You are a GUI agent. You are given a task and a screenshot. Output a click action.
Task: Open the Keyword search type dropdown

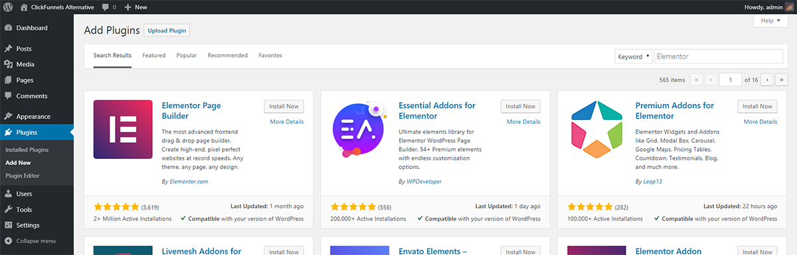tap(633, 56)
